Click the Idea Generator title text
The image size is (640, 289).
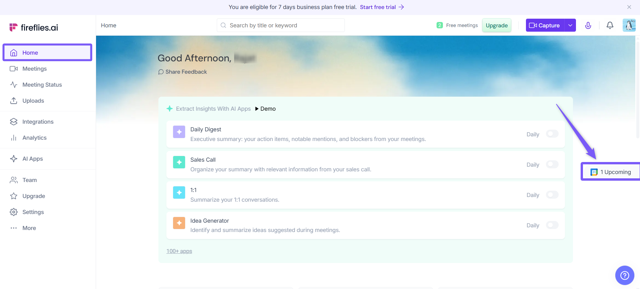point(209,221)
